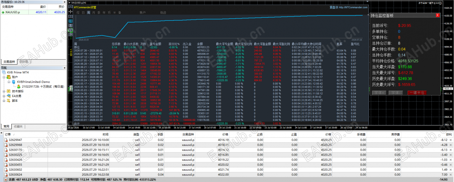The image size is (454, 182).
Task: Select the 季 quarterly period tab
Action: (99, 12)
